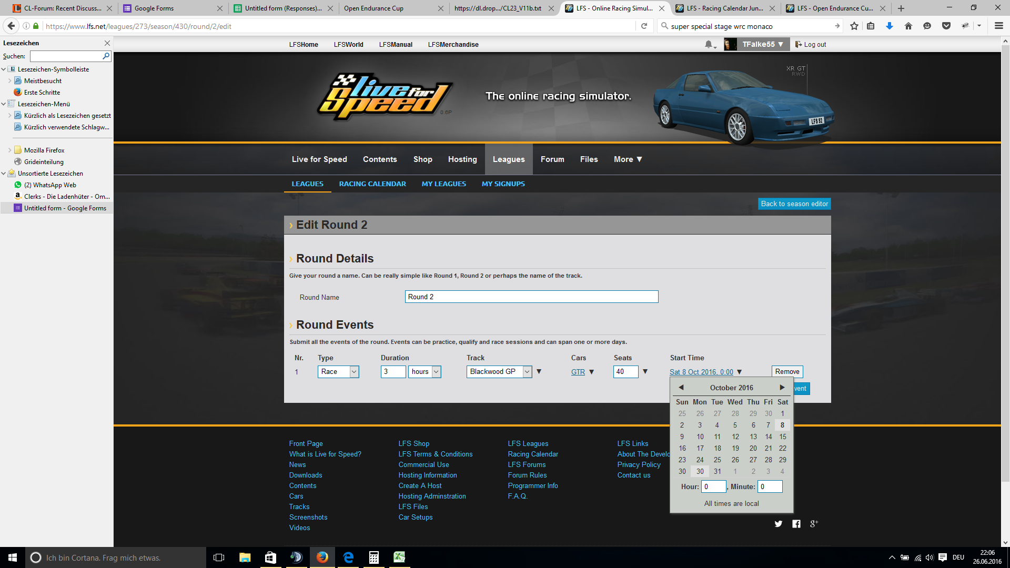Click the notification bell icon
The width and height of the screenshot is (1010, 568).
point(709,45)
